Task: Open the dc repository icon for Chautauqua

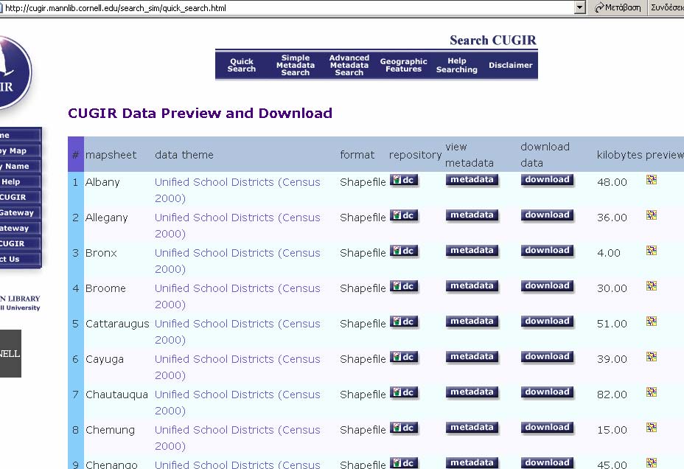Action: click(x=404, y=392)
